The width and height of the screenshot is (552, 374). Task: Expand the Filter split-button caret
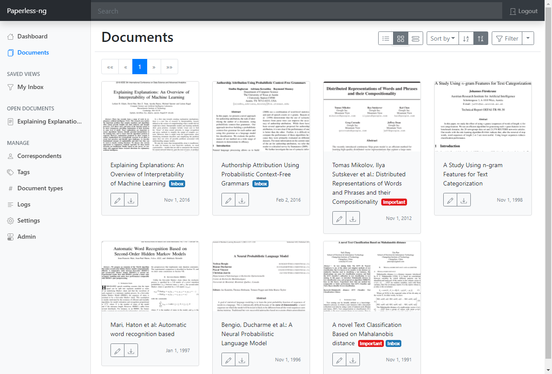[528, 38]
